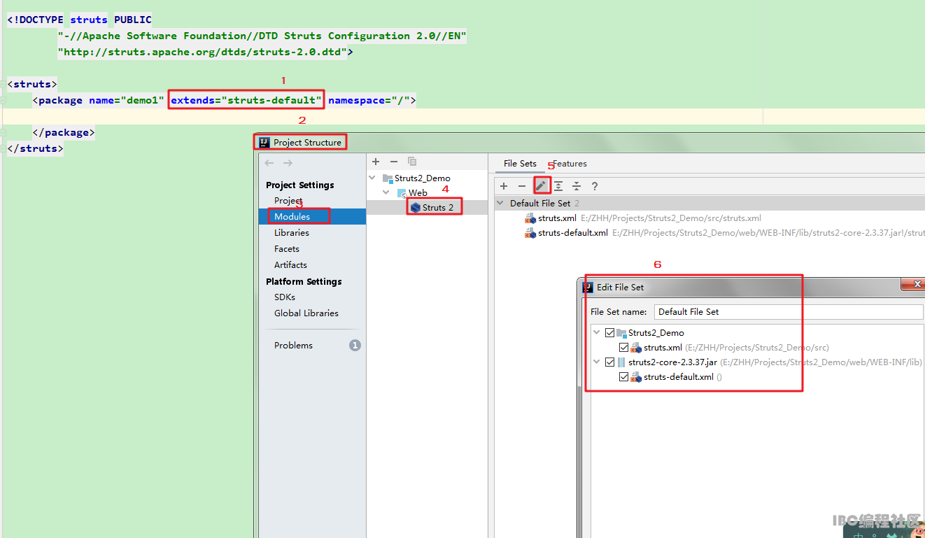925x538 pixels.
Task: Open Global Libraries settings
Action: [306, 313]
